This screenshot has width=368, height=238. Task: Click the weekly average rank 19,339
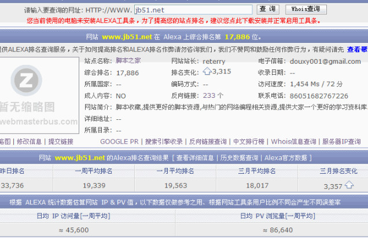94,186
